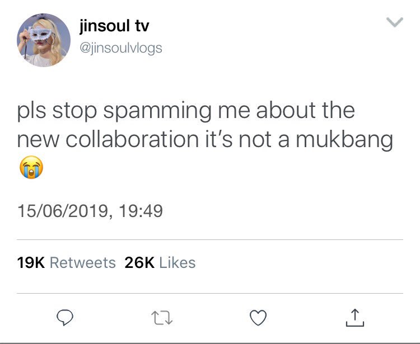Tap the 19K retweet count number

pyautogui.click(x=31, y=262)
